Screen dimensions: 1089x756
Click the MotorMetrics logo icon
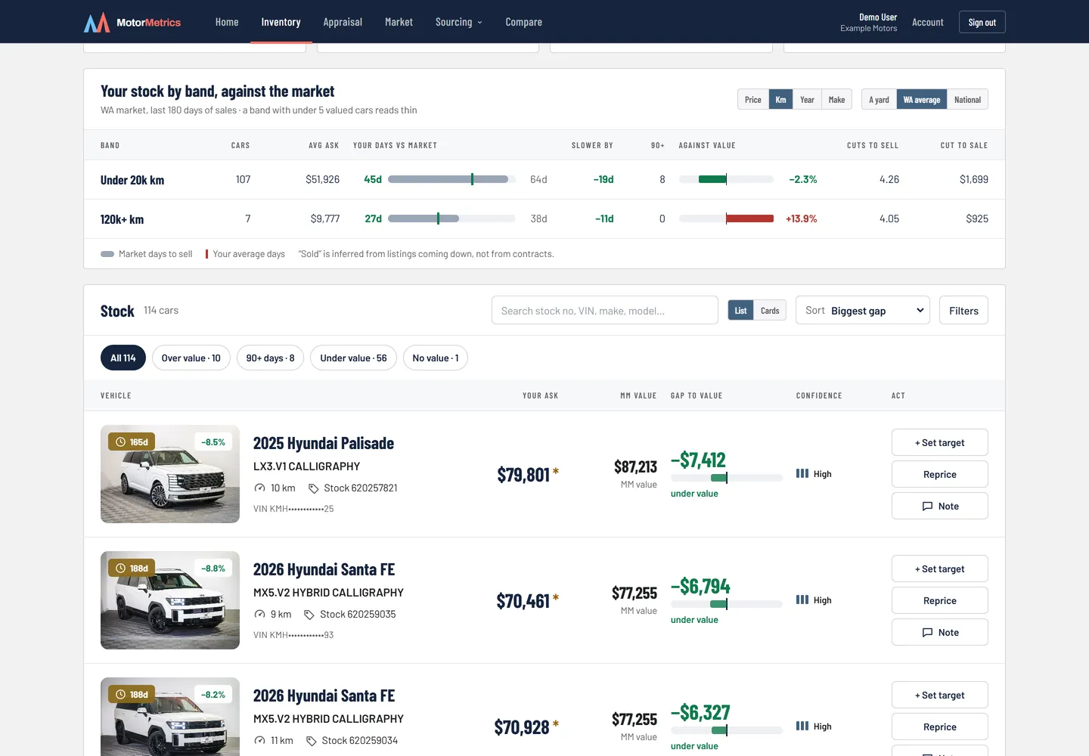coord(97,23)
